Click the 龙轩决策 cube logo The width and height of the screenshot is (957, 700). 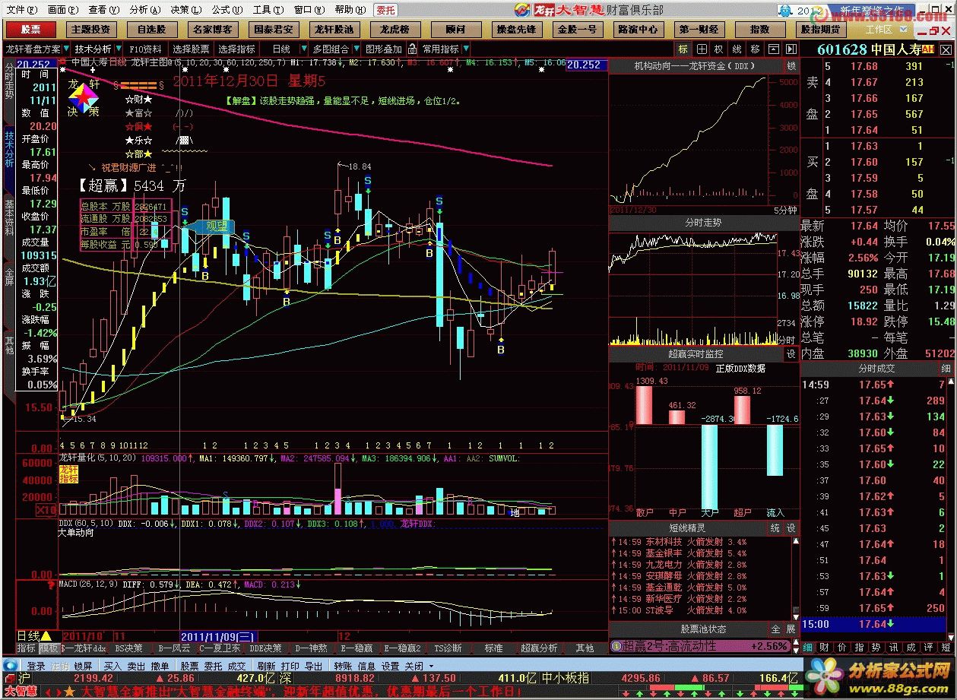click(84, 97)
